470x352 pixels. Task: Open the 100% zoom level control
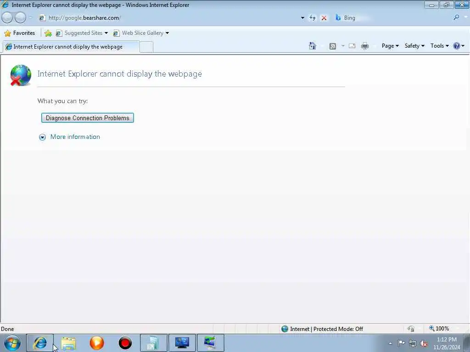pos(439,329)
